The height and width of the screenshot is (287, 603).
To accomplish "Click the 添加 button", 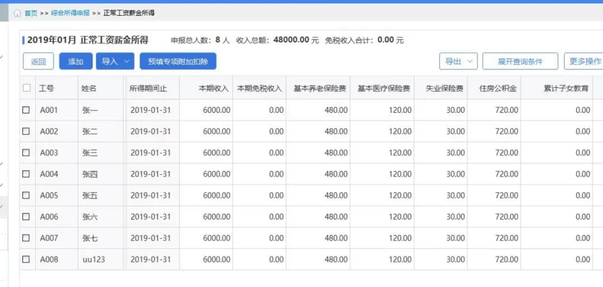I will tap(75, 61).
